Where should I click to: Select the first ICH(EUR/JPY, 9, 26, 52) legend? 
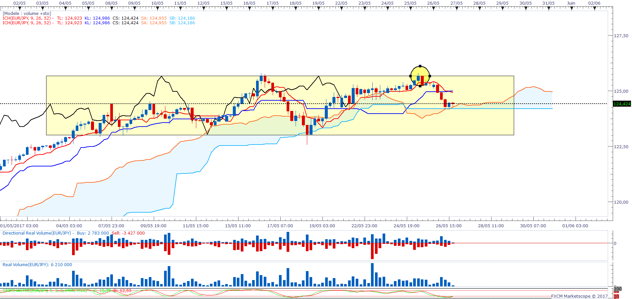27,18
